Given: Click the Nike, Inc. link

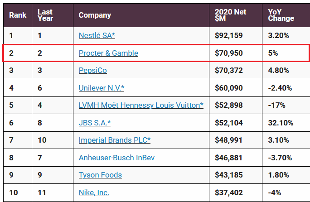Looking at the screenshot, I should [94, 192].
